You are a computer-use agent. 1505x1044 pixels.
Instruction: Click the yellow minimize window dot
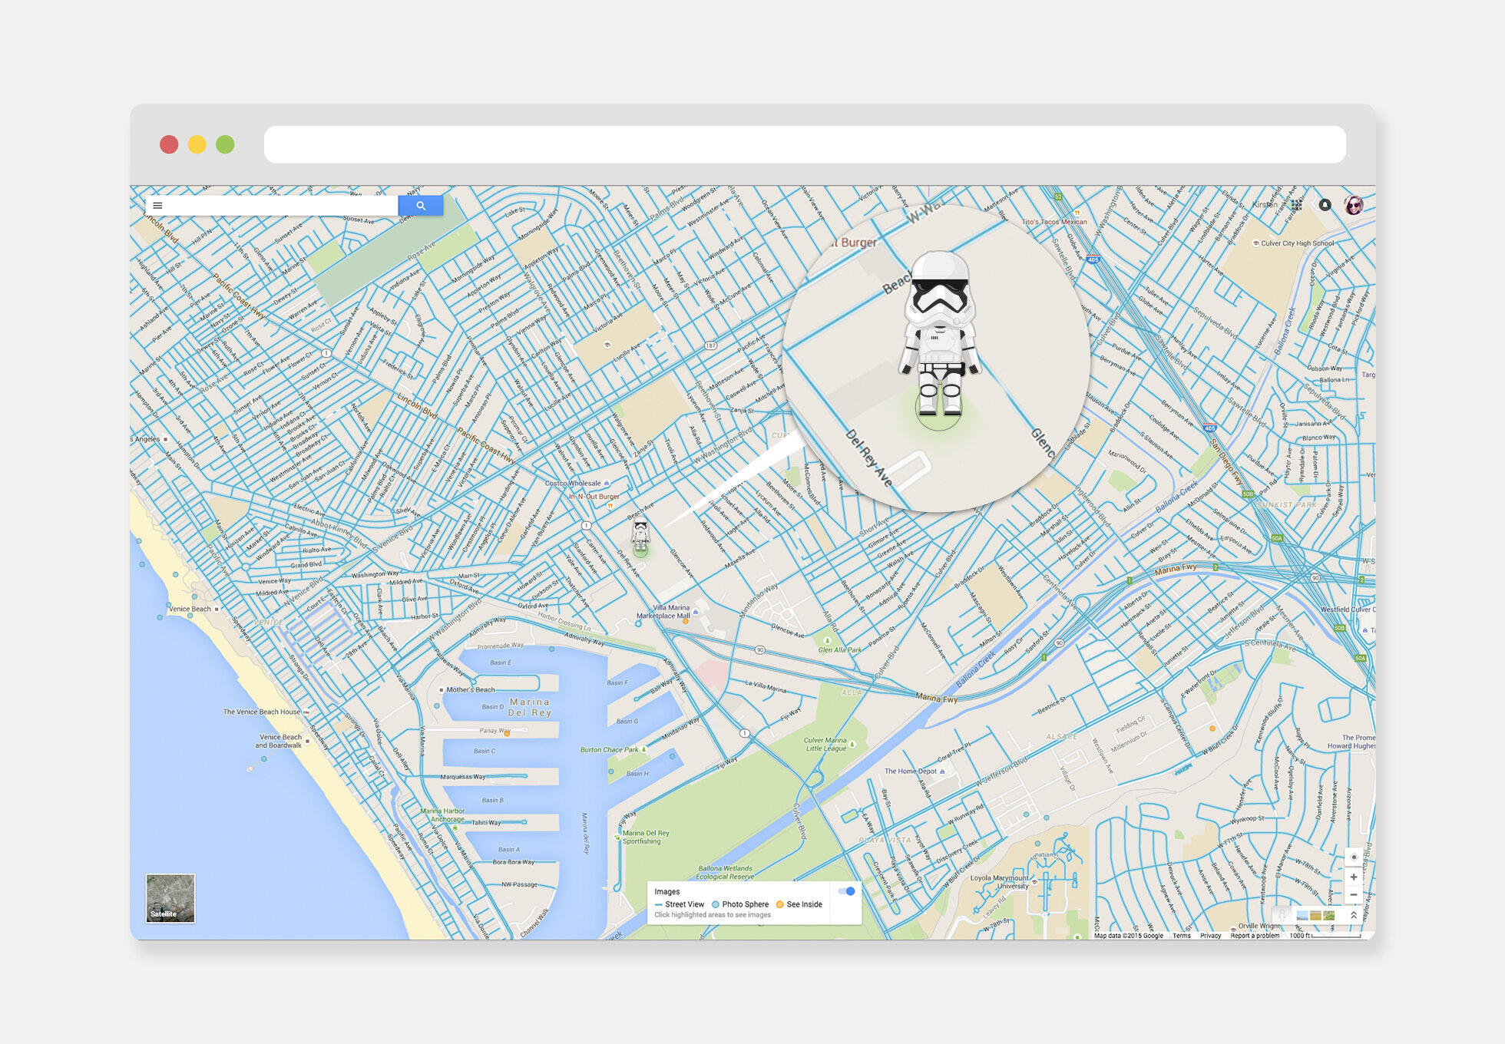pyautogui.click(x=197, y=144)
